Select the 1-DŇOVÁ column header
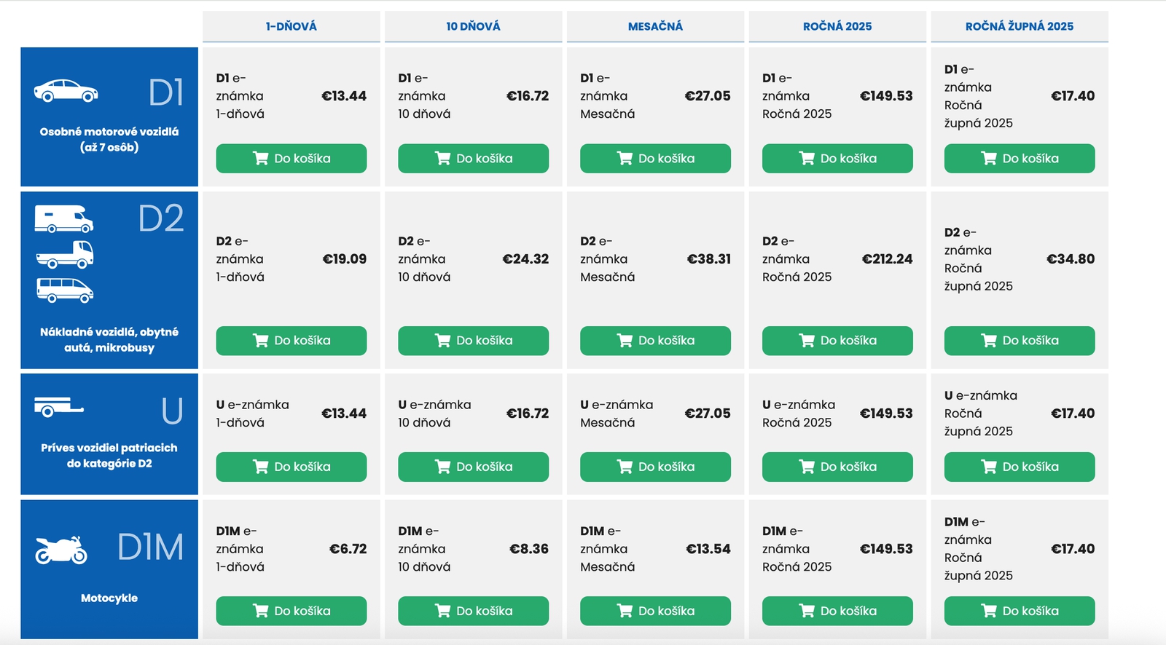1166x645 pixels. tap(291, 26)
